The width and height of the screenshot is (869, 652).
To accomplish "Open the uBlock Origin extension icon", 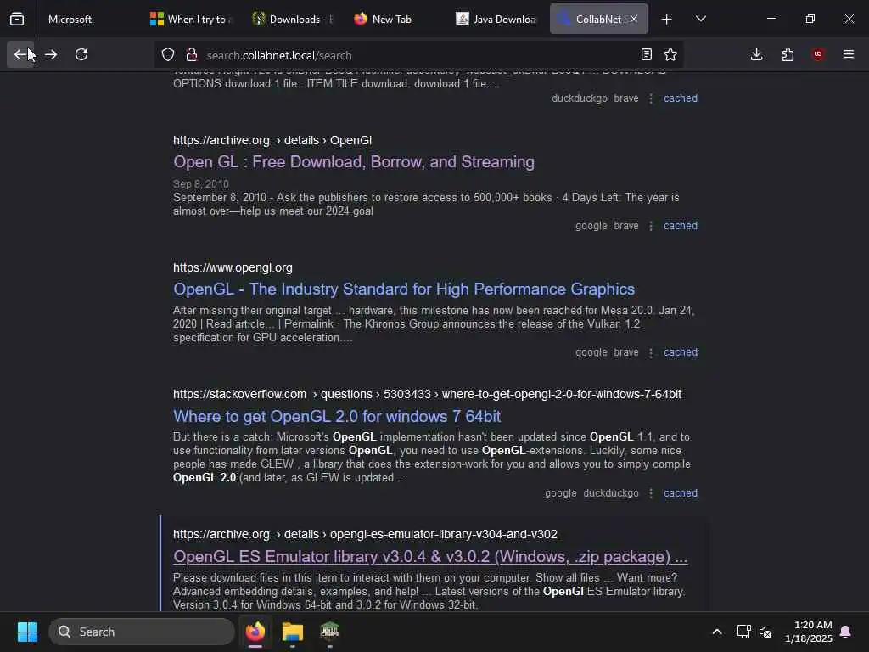I will coord(818,54).
